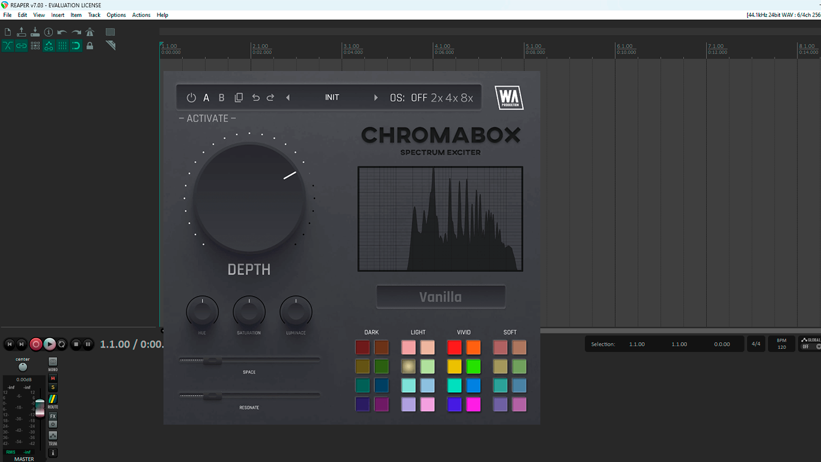
Task: Open the Edit menu
Action: coord(22,15)
